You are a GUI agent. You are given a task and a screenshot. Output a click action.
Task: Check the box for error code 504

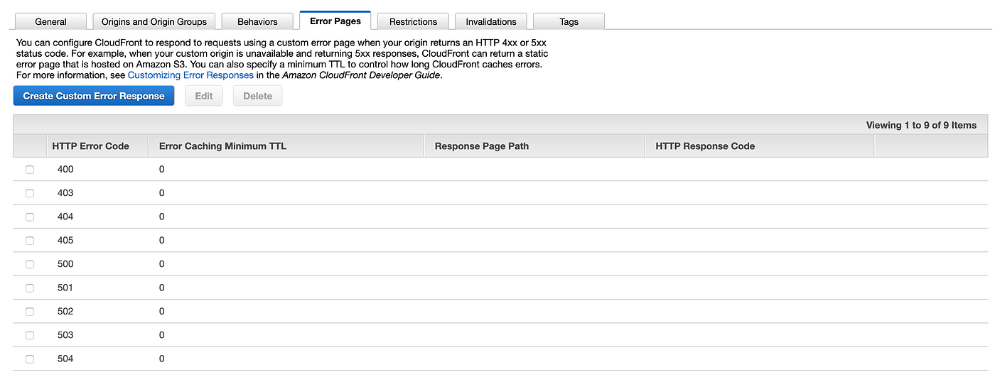(30, 359)
